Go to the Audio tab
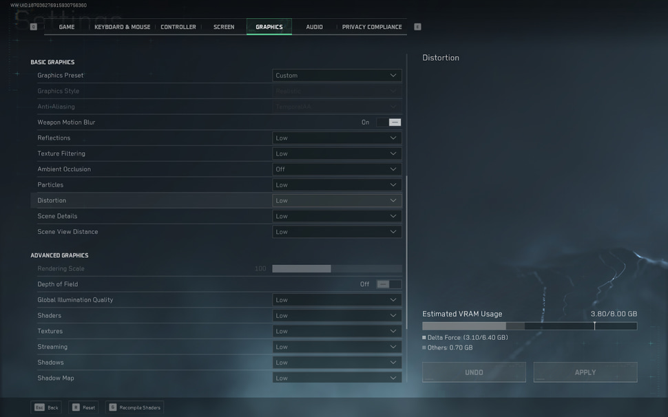Screen dimensions: 668x417 pos(314,27)
